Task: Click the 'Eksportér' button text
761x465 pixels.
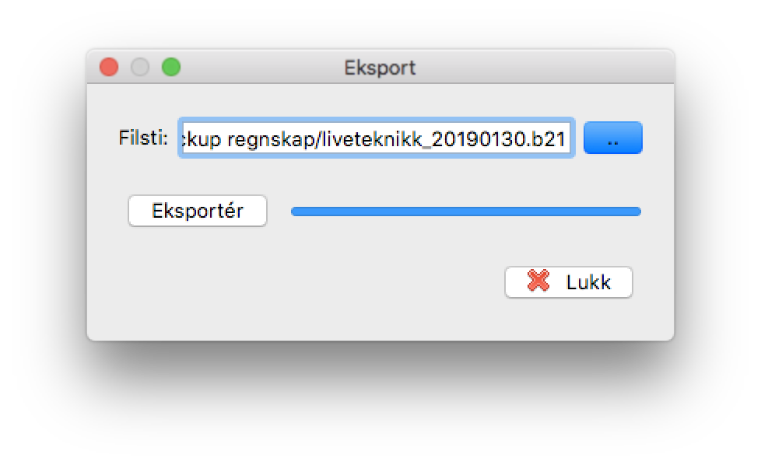Action: pos(198,211)
